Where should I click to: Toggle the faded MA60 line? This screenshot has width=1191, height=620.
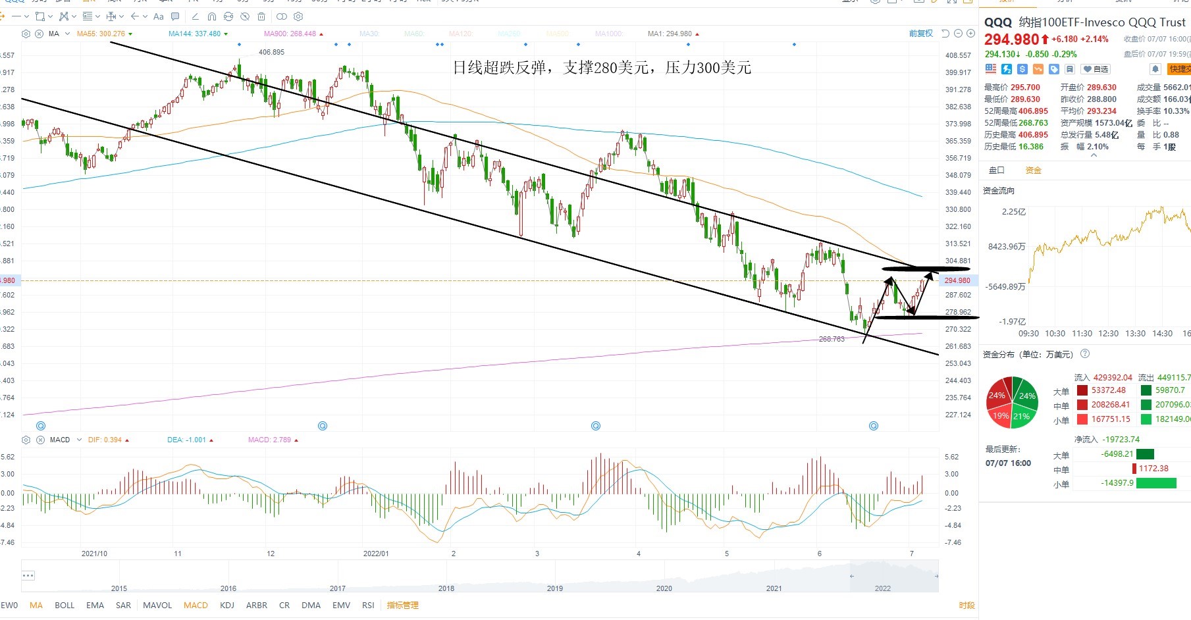pos(413,34)
